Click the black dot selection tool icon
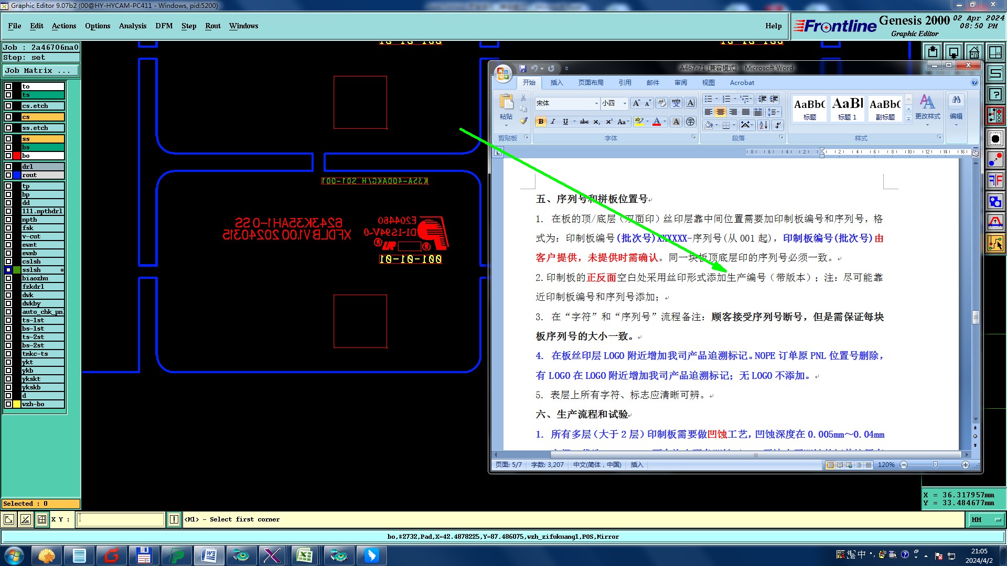The image size is (1007, 566). 995,138
